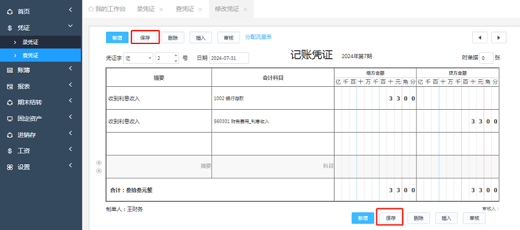This screenshot has height=230, width=520.
Task: Click the top 删除 button
Action: click(x=173, y=38)
